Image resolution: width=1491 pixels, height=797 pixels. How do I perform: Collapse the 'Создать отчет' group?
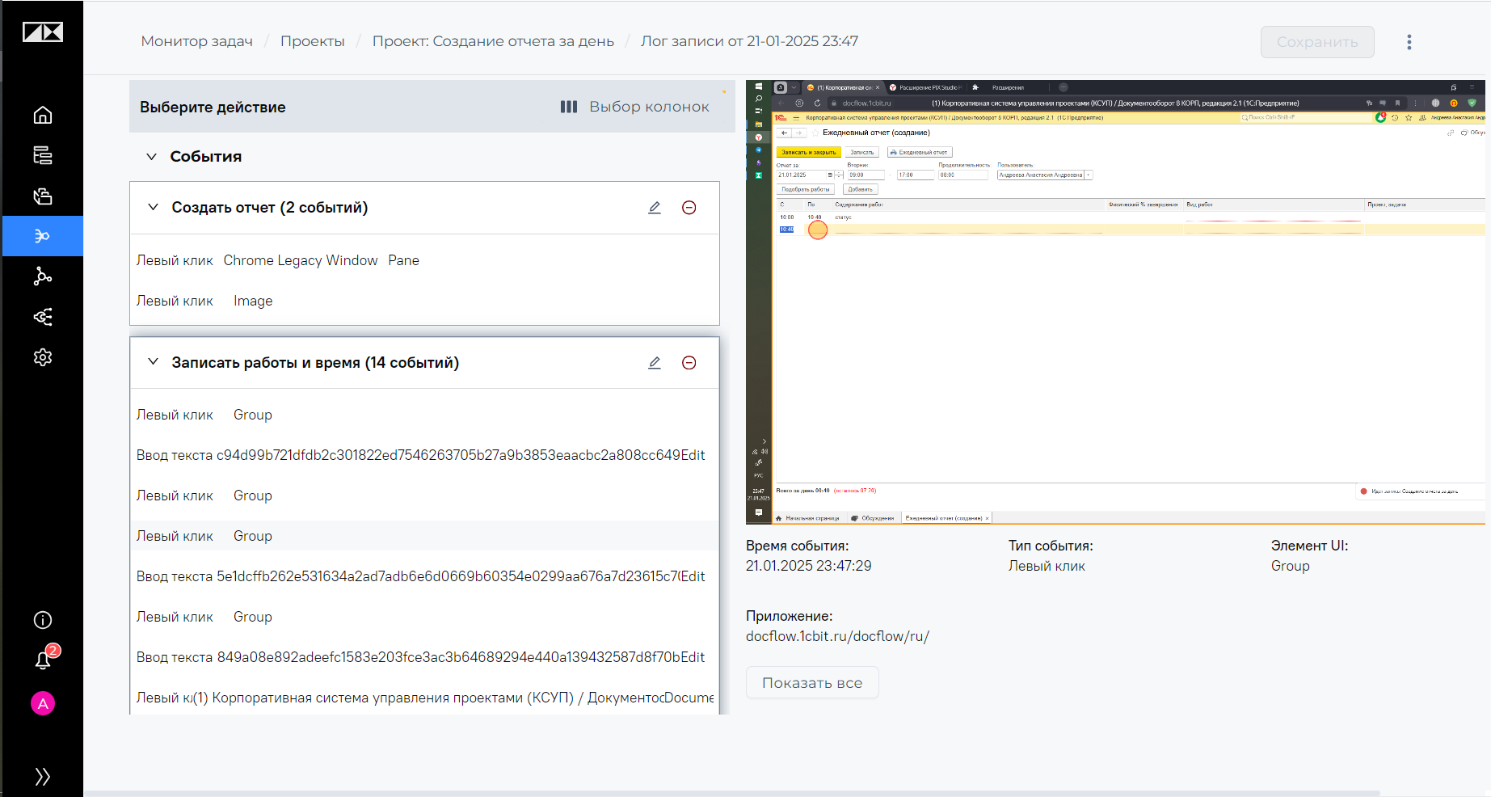pyautogui.click(x=153, y=207)
